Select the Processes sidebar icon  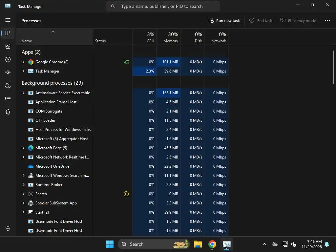click(x=8, y=33)
